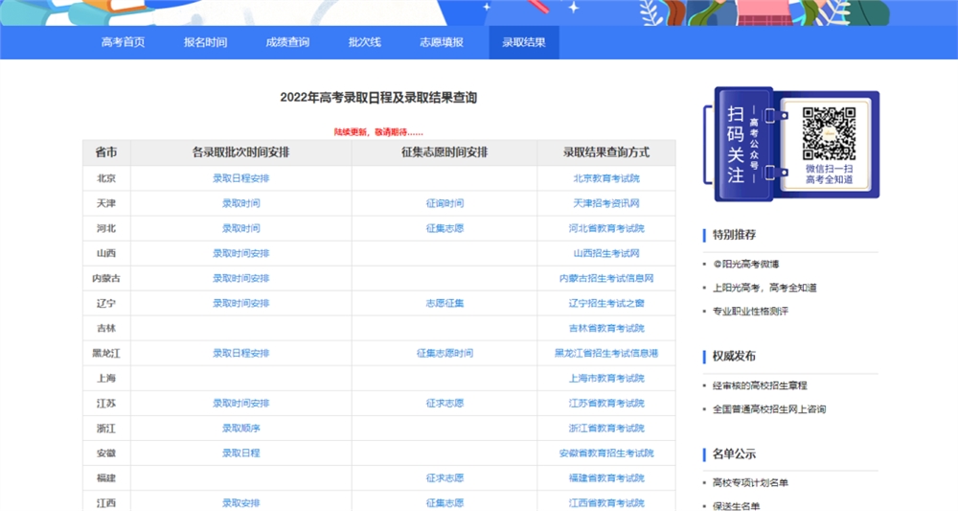Open the 北京教育考试院 link

[605, 178]
